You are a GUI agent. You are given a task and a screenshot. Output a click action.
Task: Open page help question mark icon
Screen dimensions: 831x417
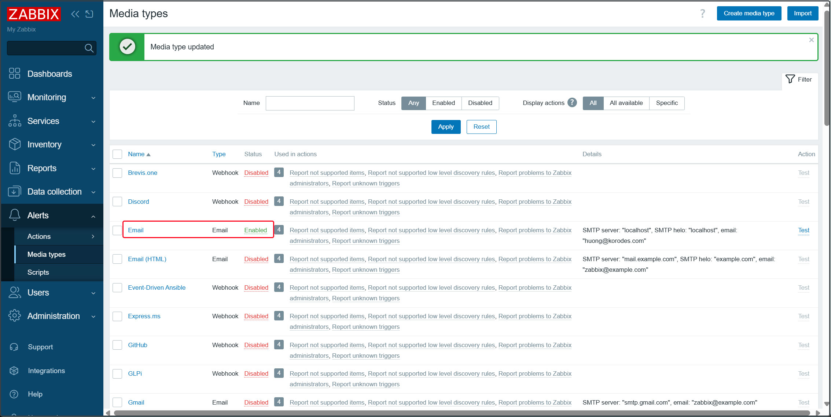pos(702,14)
